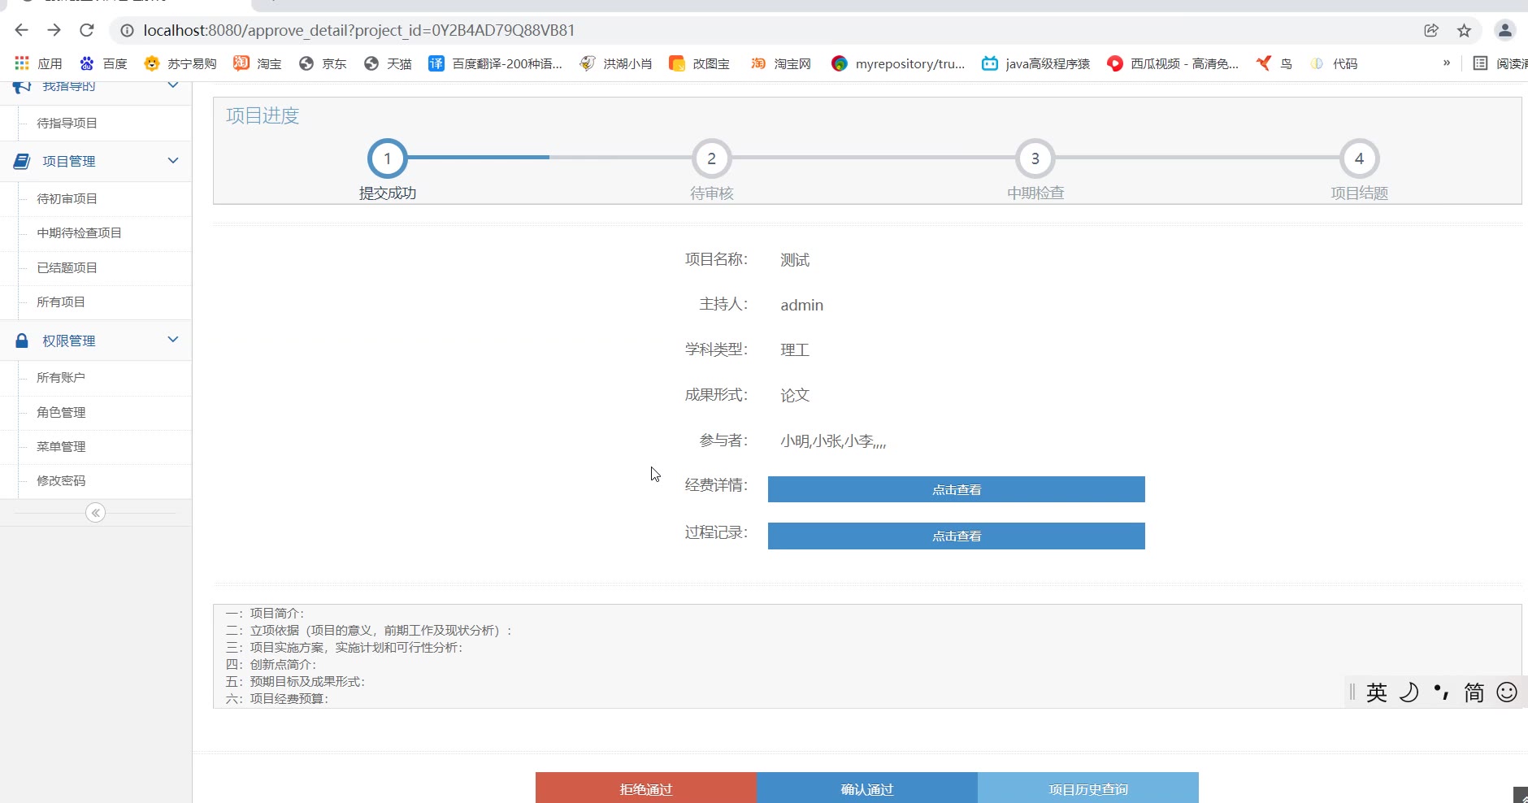This screenshot has height=803, width=1528.
Task: Open 待指导项目 in the sidebar
Action: coord(67,124)
